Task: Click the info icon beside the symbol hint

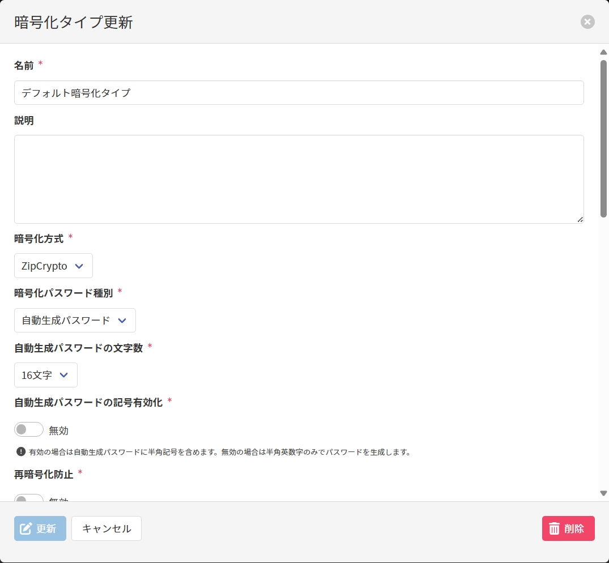Action: click(21, 451)
